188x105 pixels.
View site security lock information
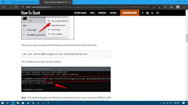[23, 7]
